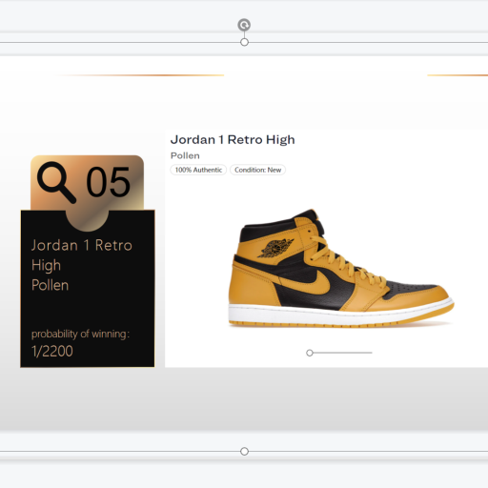Click the semicircle notch beneath the gold tab
This screenshot has height=488, width=488.
coord(88,220)
